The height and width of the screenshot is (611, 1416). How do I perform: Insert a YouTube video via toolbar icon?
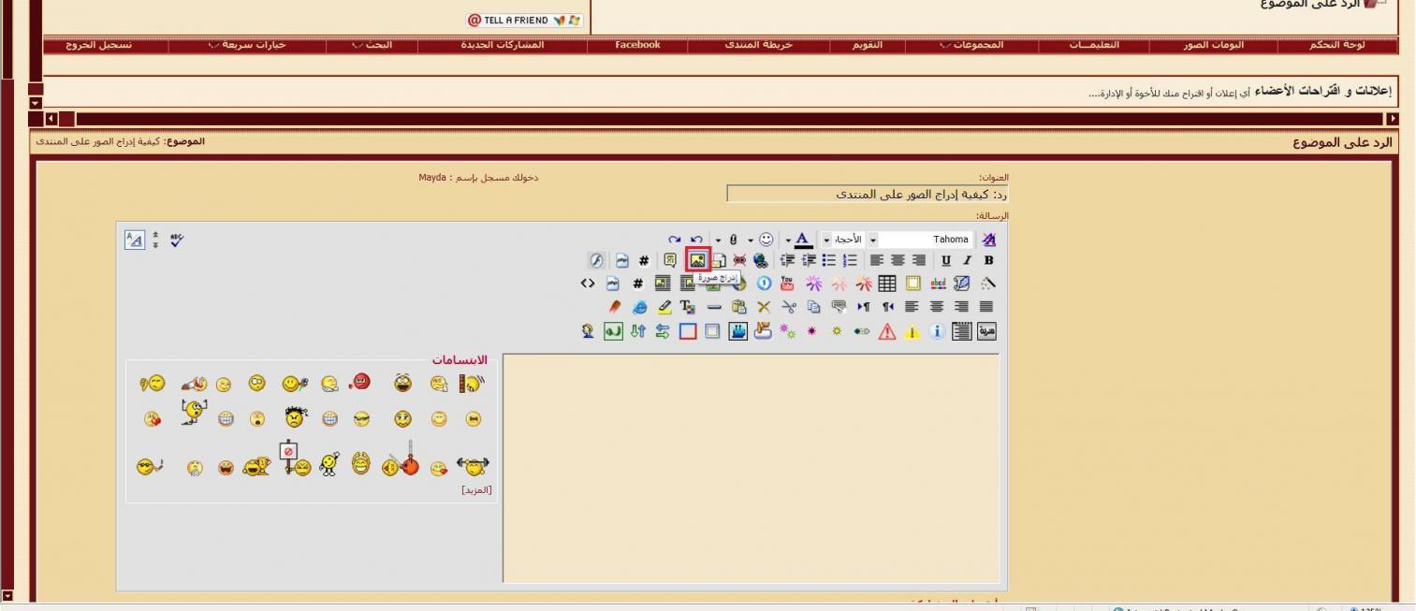(787, 284)
